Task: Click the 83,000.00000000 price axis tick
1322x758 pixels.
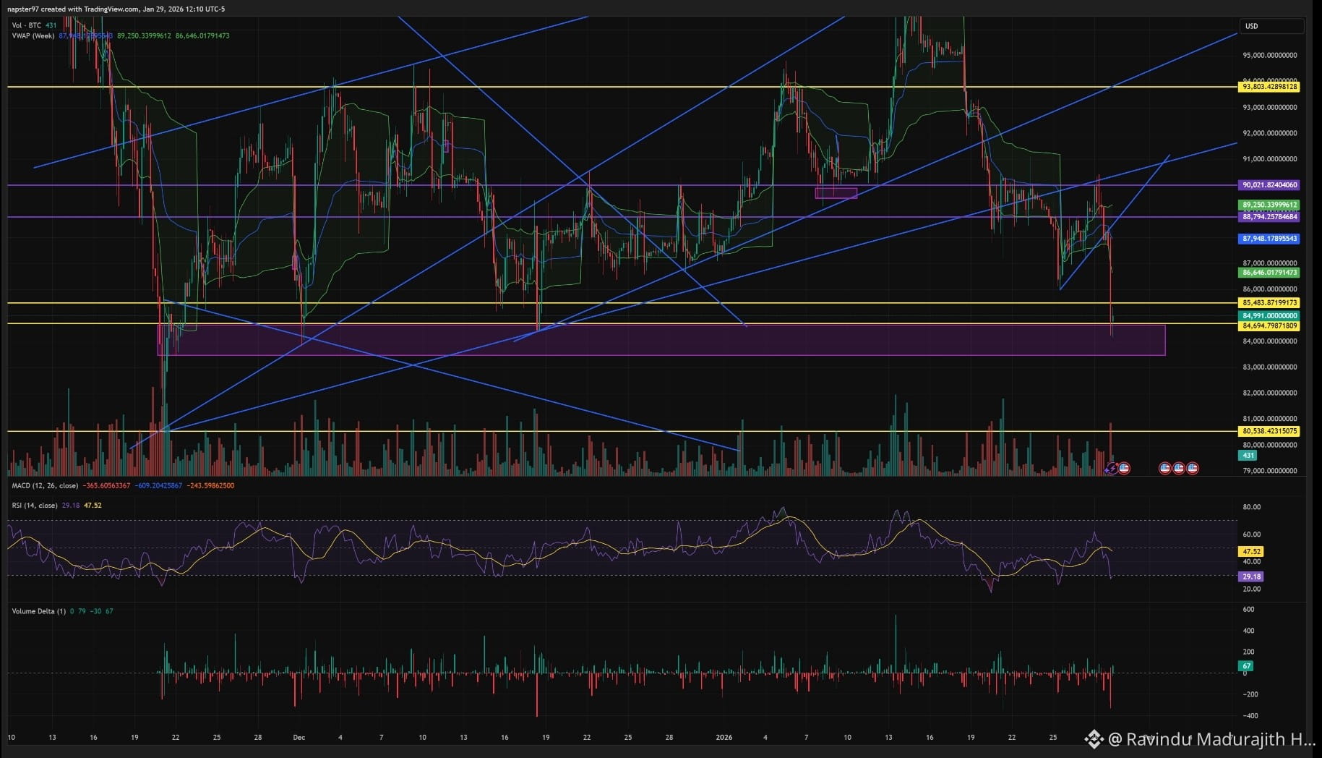Action: pos(1270,367)
